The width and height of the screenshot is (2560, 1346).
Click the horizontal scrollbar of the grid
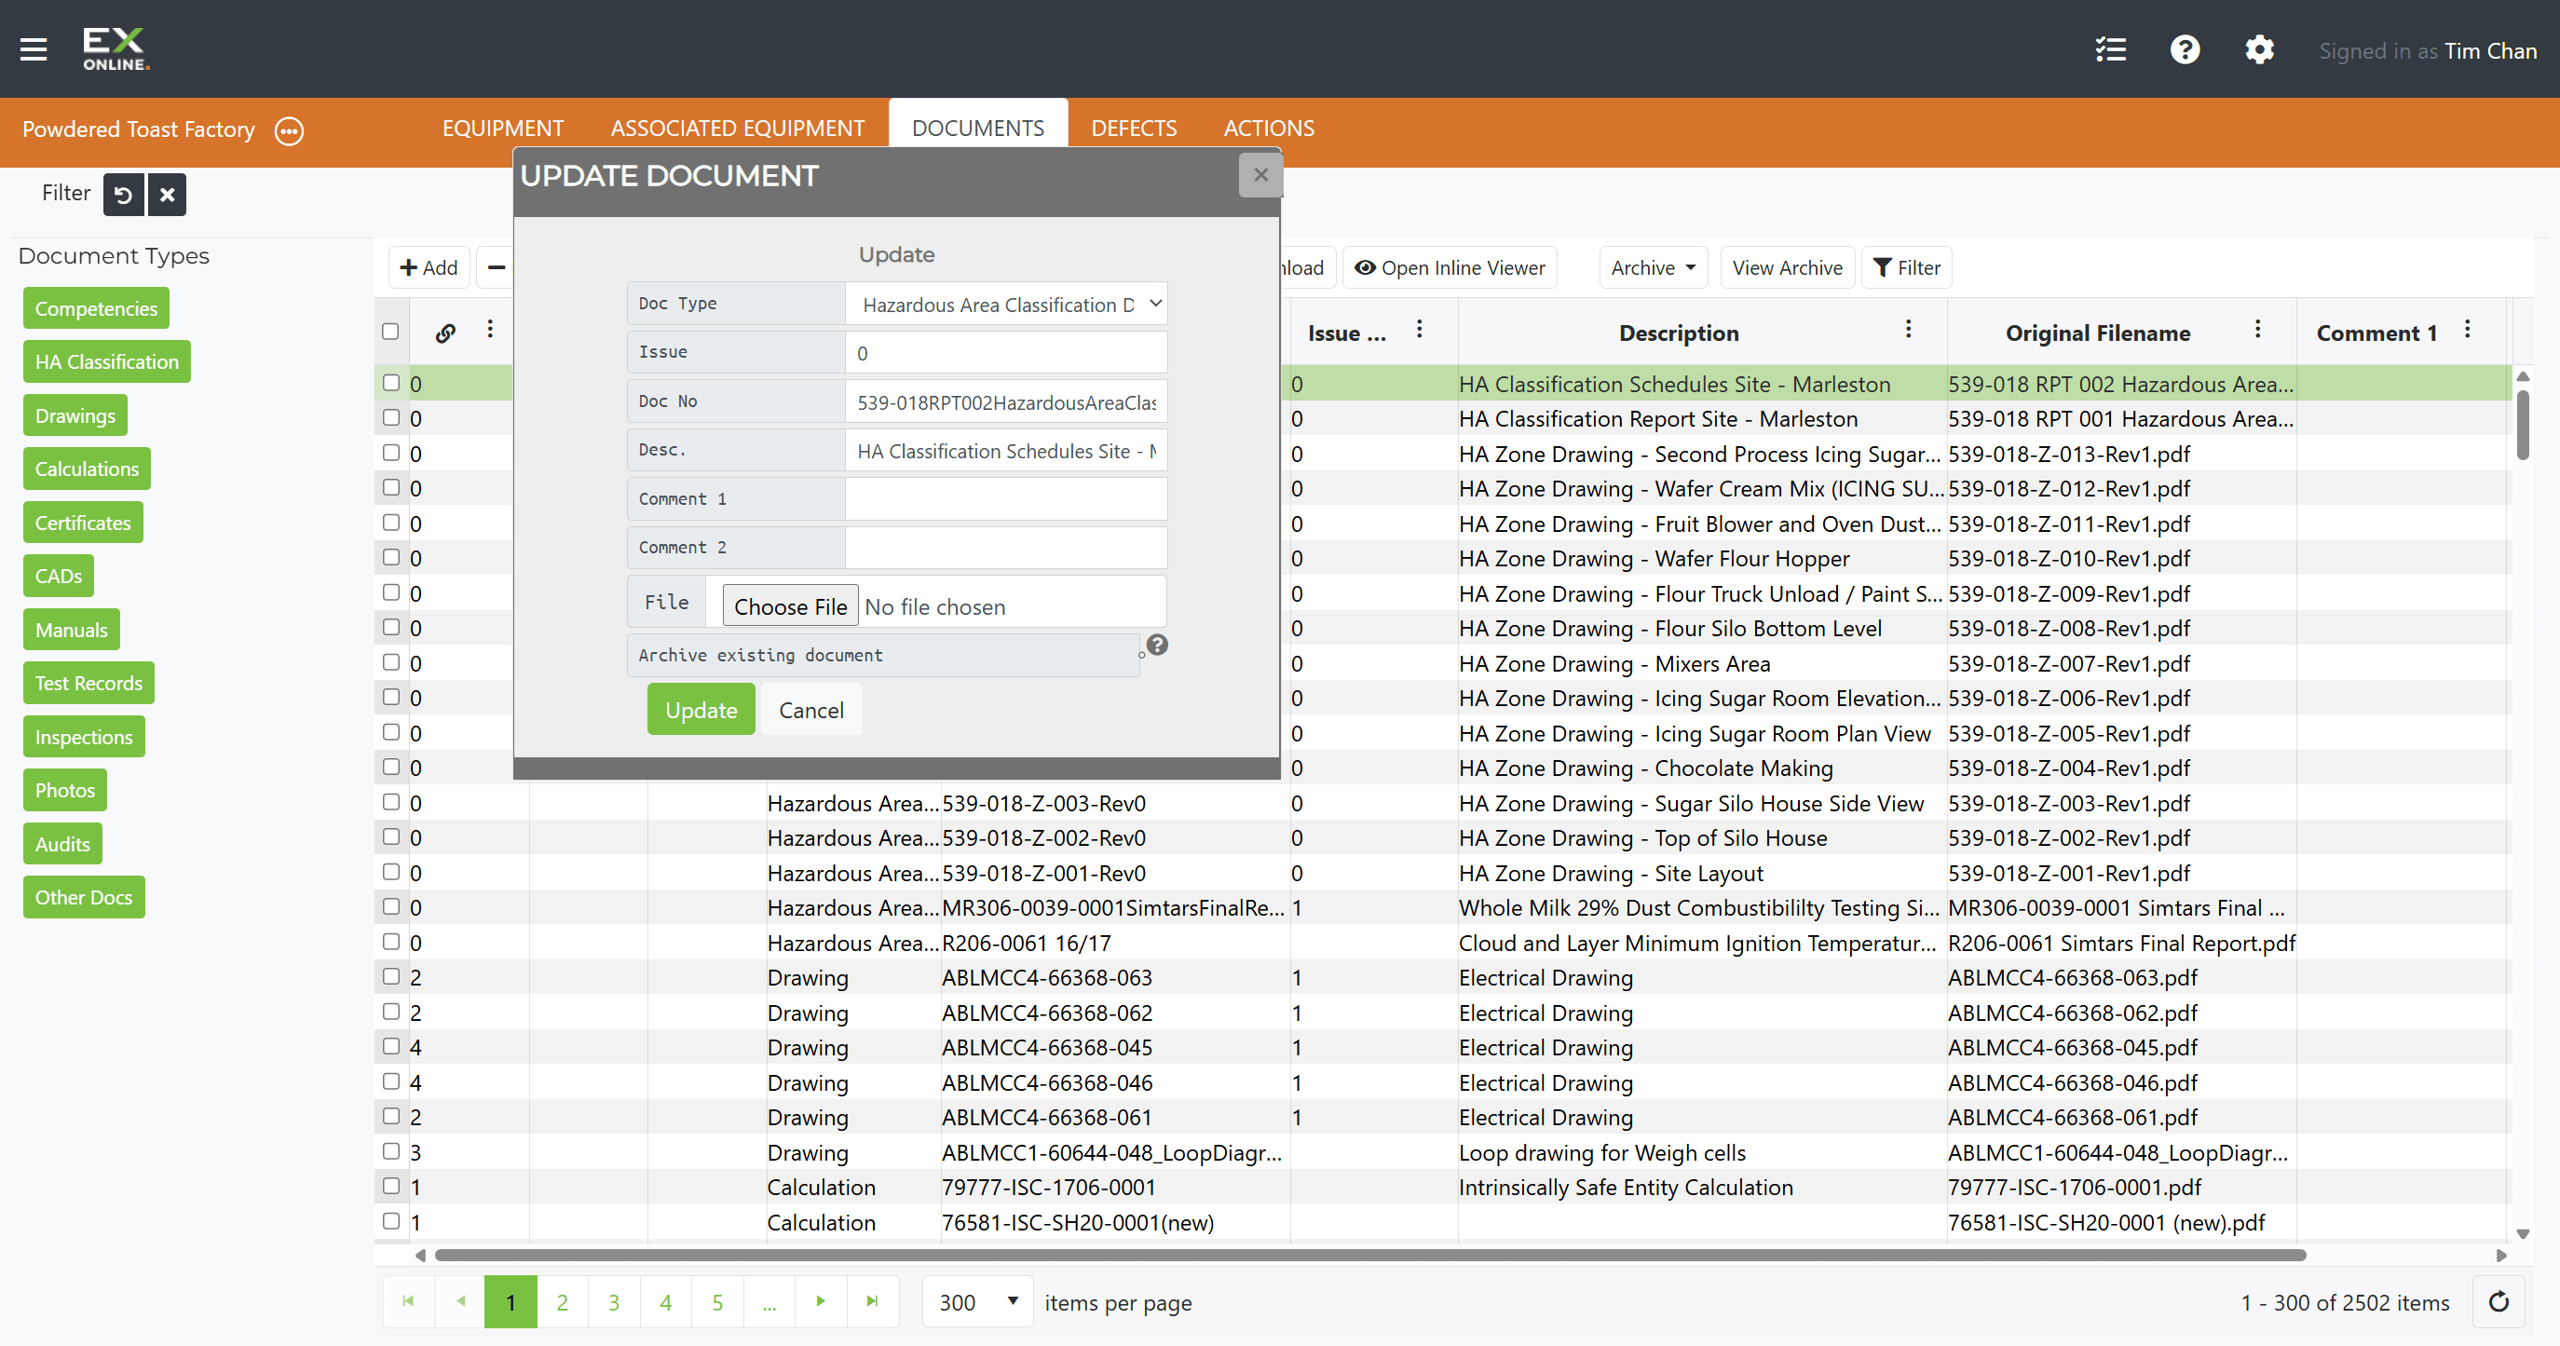(1370, 1256)
